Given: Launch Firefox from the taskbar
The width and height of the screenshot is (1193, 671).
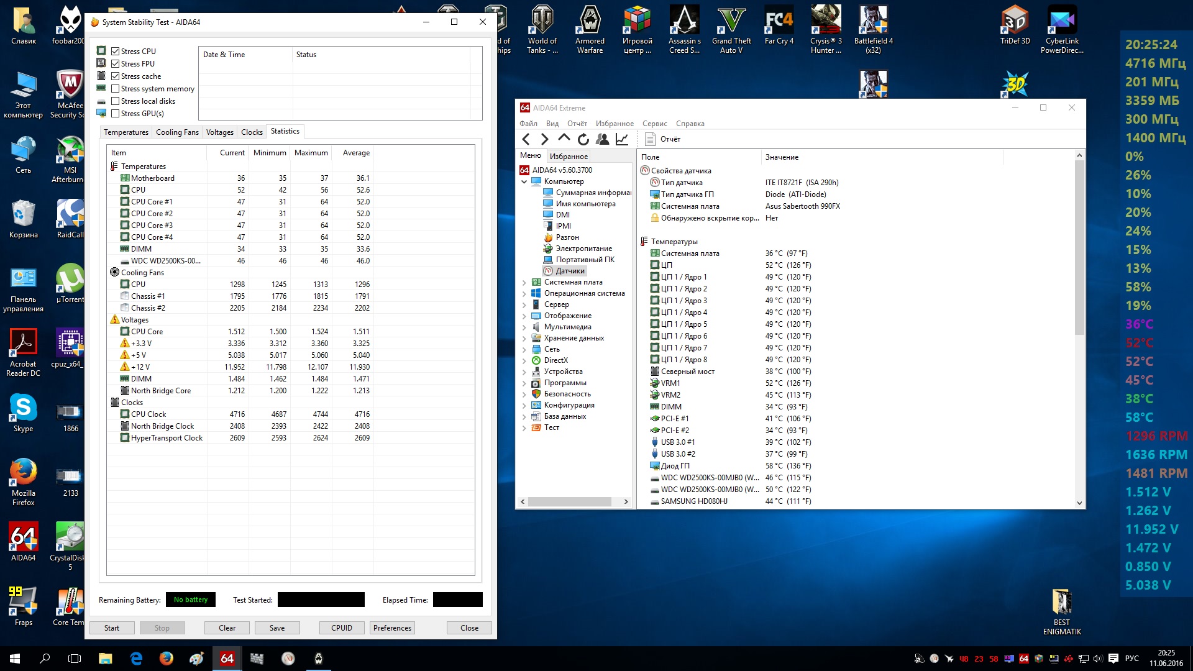Looking at the screenshot, I should point(166,659).
